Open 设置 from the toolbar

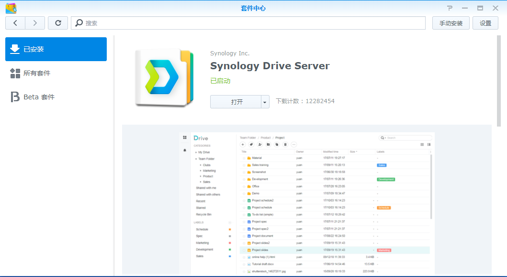click(x=485, y=23)
